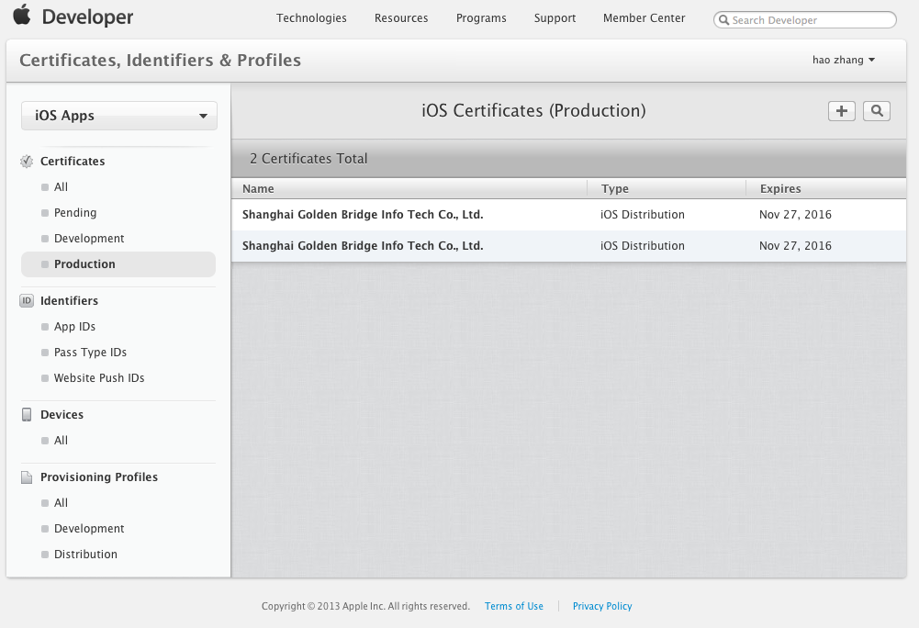Click the Terms of Use link
919x628 pixels.
[x=514, y=606]
